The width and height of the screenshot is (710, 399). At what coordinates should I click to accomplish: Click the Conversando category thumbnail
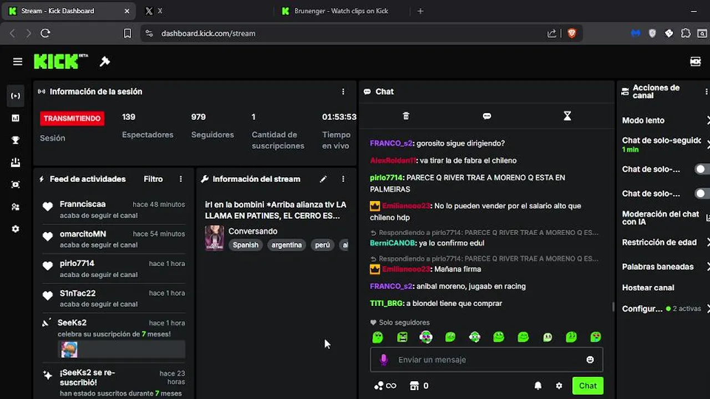(x=215, y=238)
